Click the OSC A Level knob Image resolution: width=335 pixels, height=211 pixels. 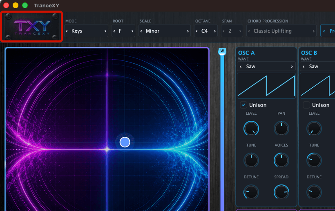(251, 129)
